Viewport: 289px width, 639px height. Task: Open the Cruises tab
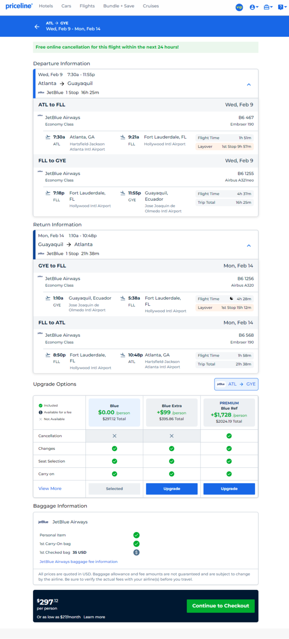(x=151, y=6)
